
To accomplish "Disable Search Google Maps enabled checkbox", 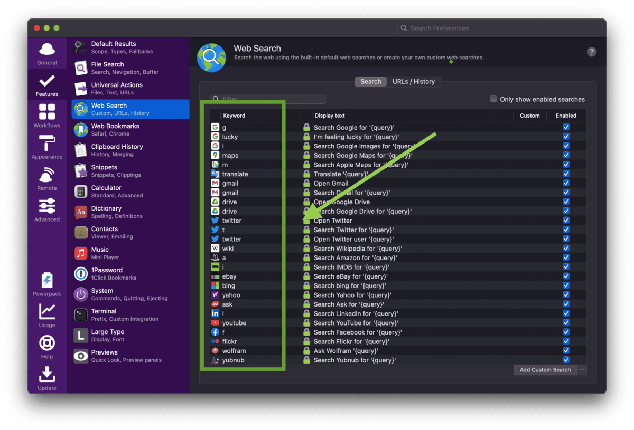I will pyautogui.click(x=566, y=155).
